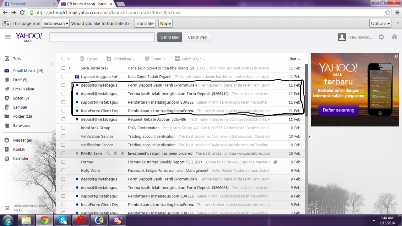Open select-all dropdown arrow
This screenshot has width=402, height=226.
pos(68,59)
